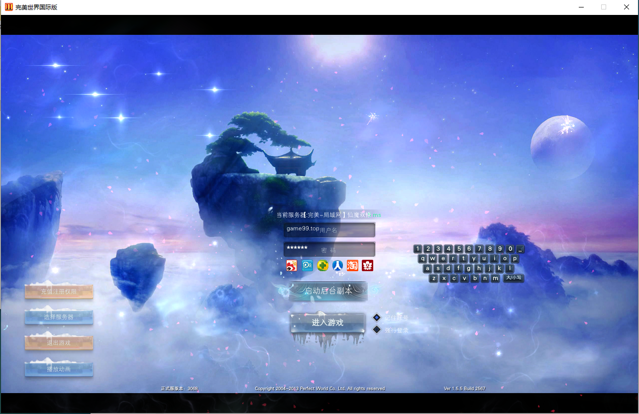639x414 pixels.
Task: Click the yellow-green 360 plus icon
Action: [322, 266]
